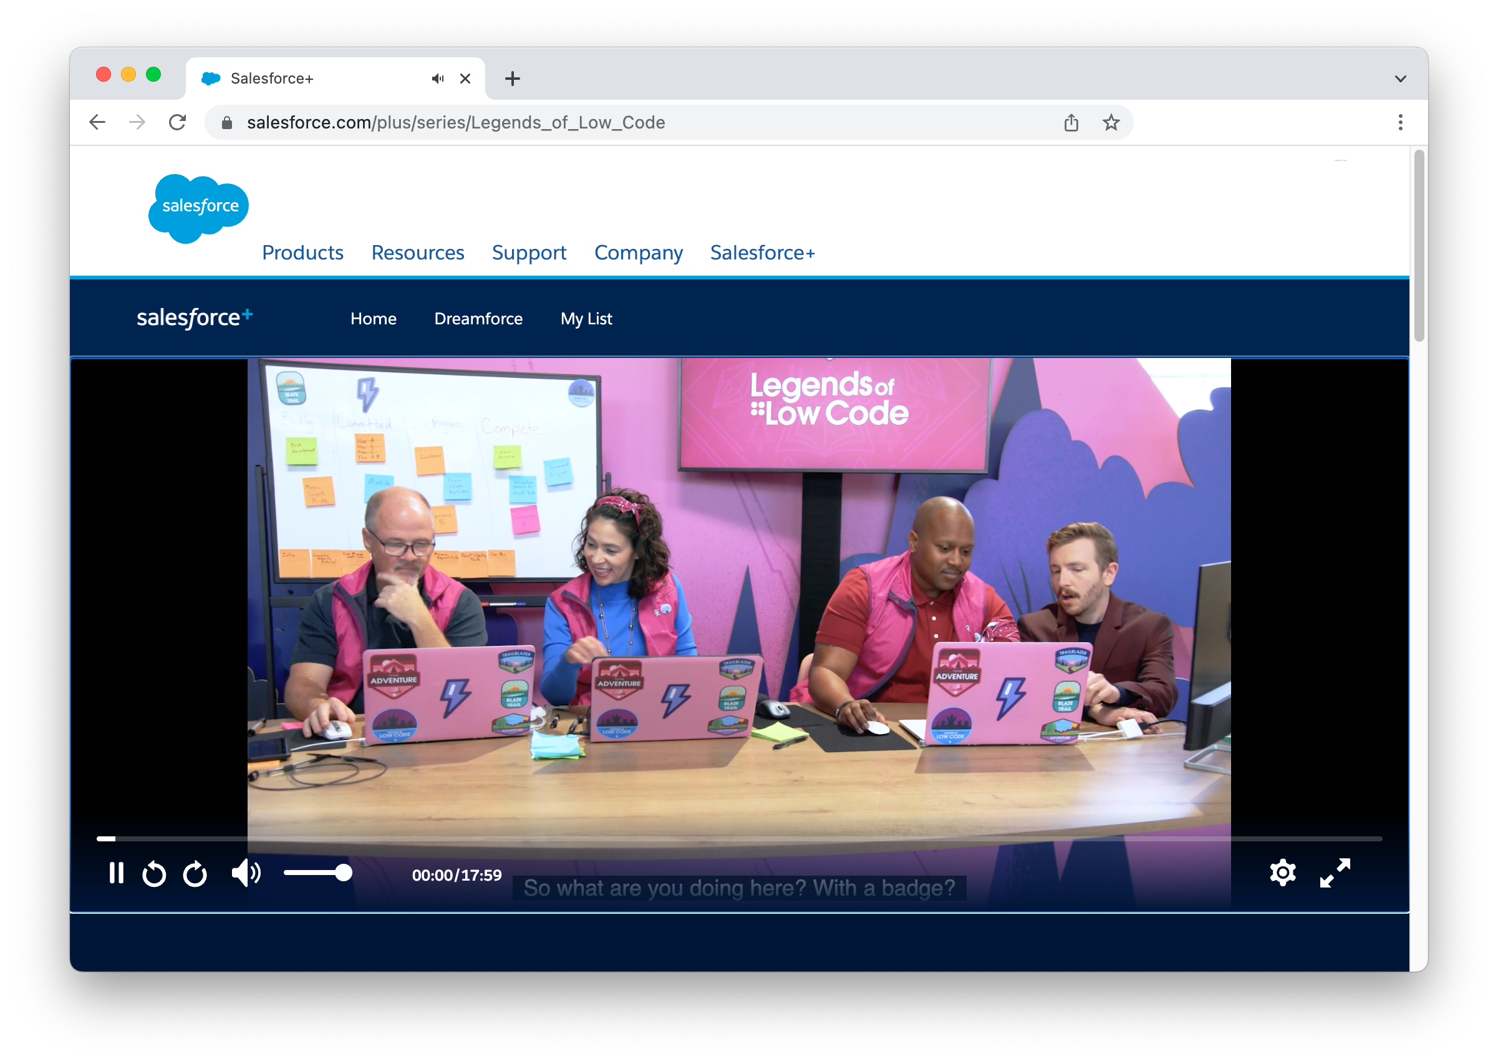
Task: Click the rewind skip-back icon
Action: point(155,874)
